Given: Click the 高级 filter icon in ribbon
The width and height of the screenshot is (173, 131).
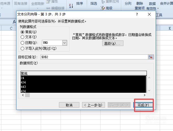Looking at the screenshot, I should point(103,8).
